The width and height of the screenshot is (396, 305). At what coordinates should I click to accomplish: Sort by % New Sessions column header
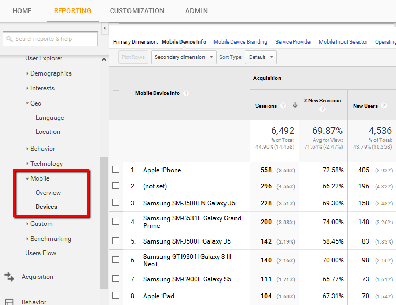tap(322, 101)
